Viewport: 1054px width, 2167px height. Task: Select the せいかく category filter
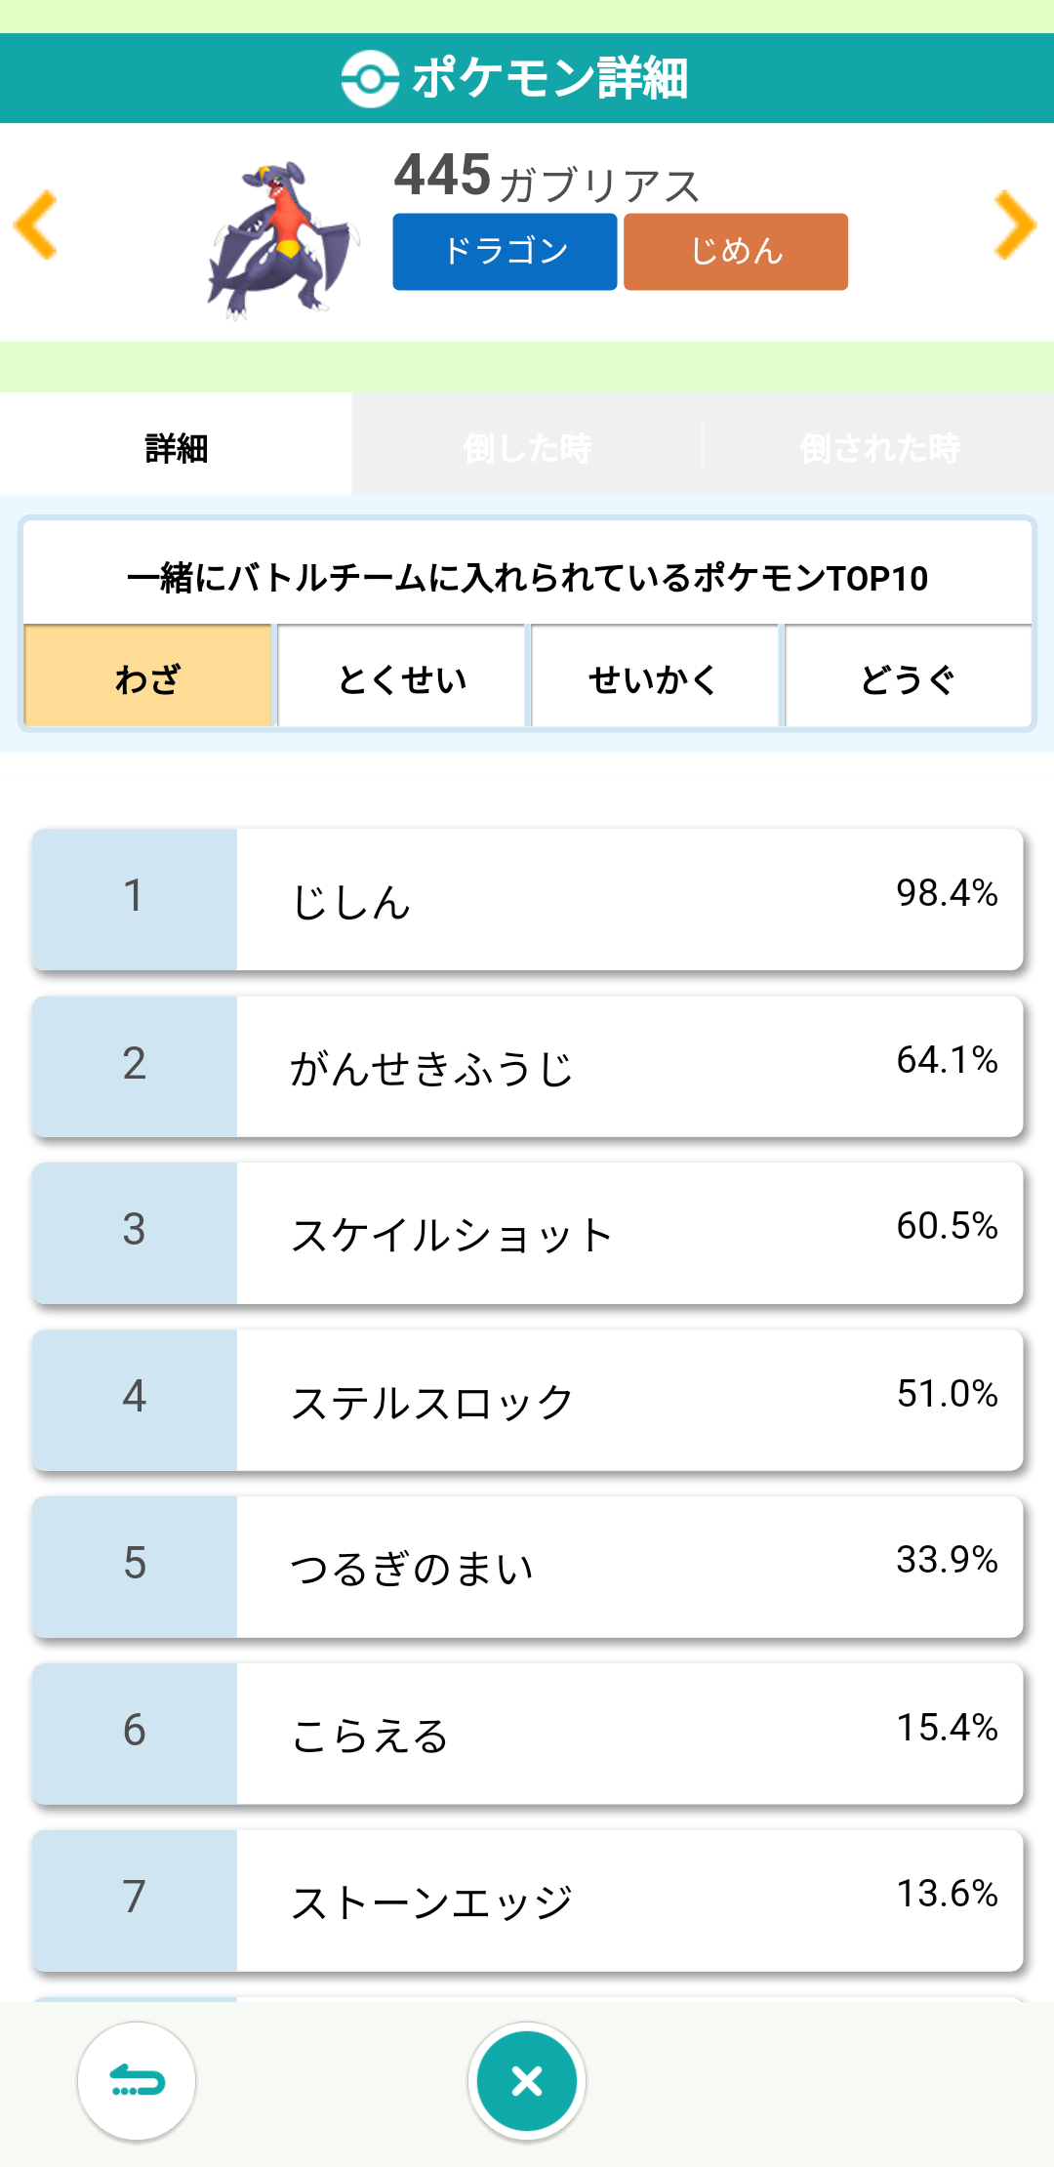tap(654, 677)
